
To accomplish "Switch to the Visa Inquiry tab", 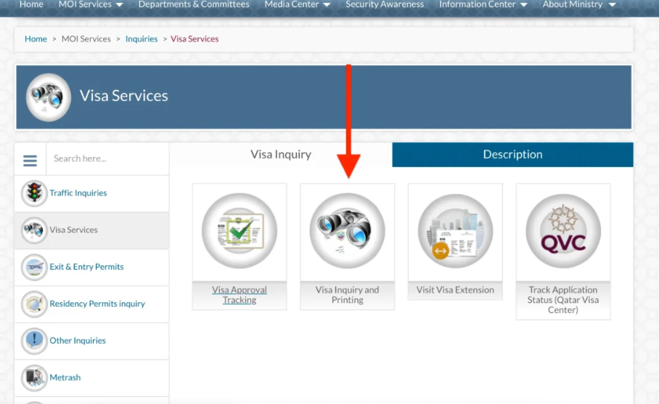I will [x=281, y=155].
